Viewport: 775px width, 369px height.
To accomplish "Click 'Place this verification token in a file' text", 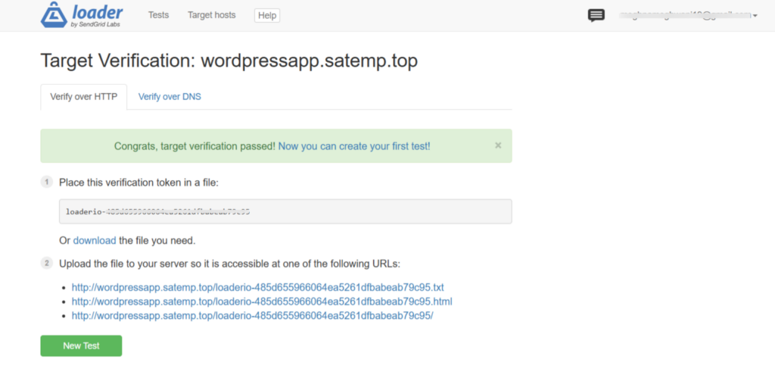I will tap(139, 183).
